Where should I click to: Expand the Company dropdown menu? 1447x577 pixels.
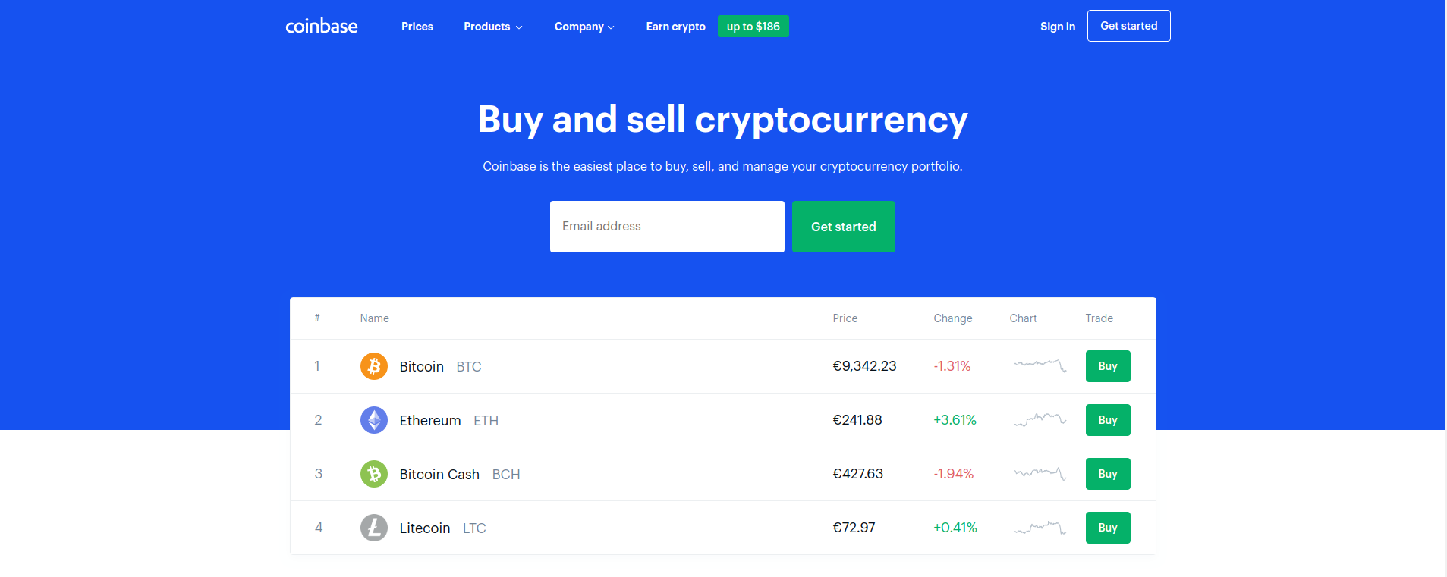coord(584,27)
